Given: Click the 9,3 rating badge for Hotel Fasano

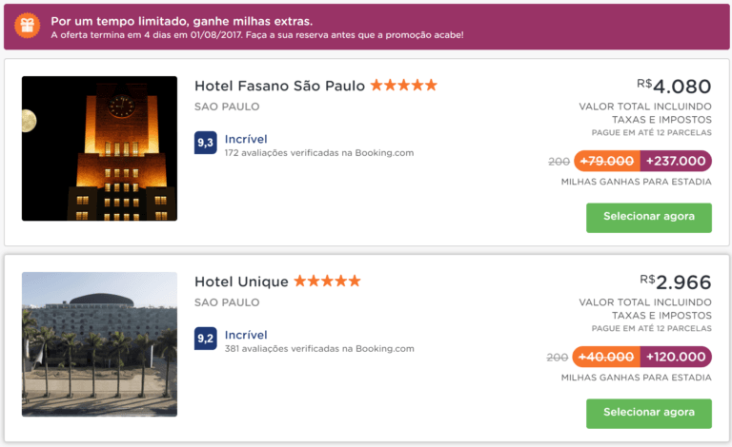Looking at the screenshot, I should pos(205,144).
